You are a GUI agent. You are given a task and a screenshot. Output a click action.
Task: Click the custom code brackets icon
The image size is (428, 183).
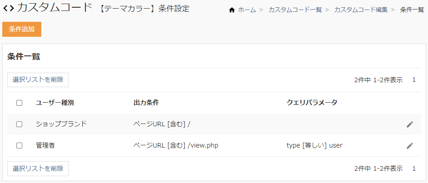(8, 9)
